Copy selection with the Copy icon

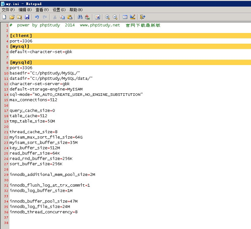[x=62, y=17]
